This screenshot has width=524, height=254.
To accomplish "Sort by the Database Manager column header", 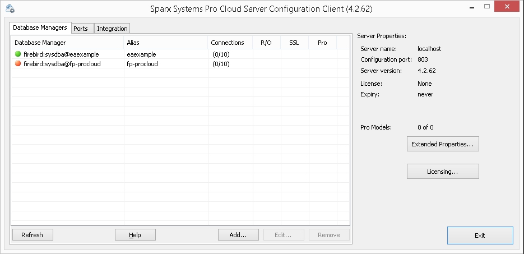I will click(x=67, y=43).
